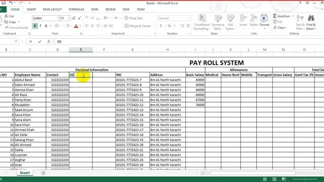Select the Sheet1 tab

[x=25, y=173]
